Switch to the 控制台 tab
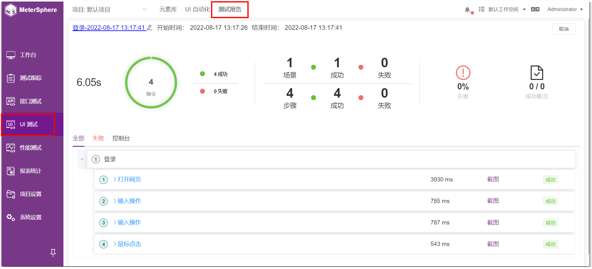Viewport: 592px width, 269px height. (x=121, y=138)
